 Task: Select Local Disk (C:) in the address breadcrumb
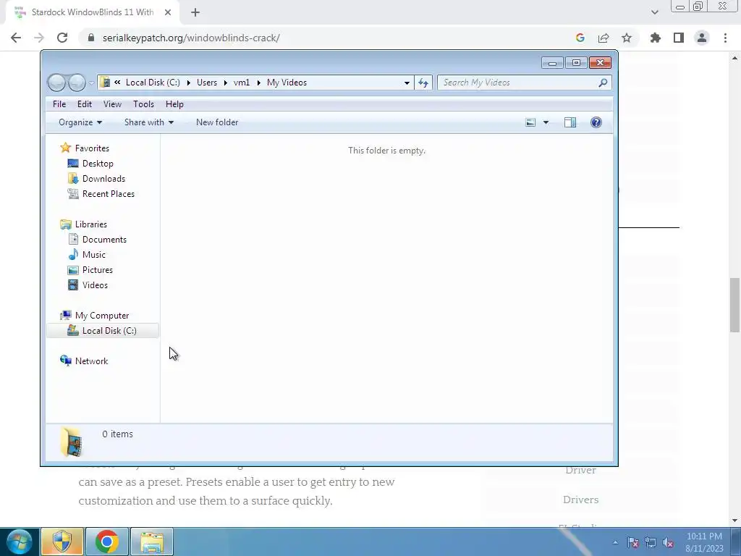coord(153,83)
